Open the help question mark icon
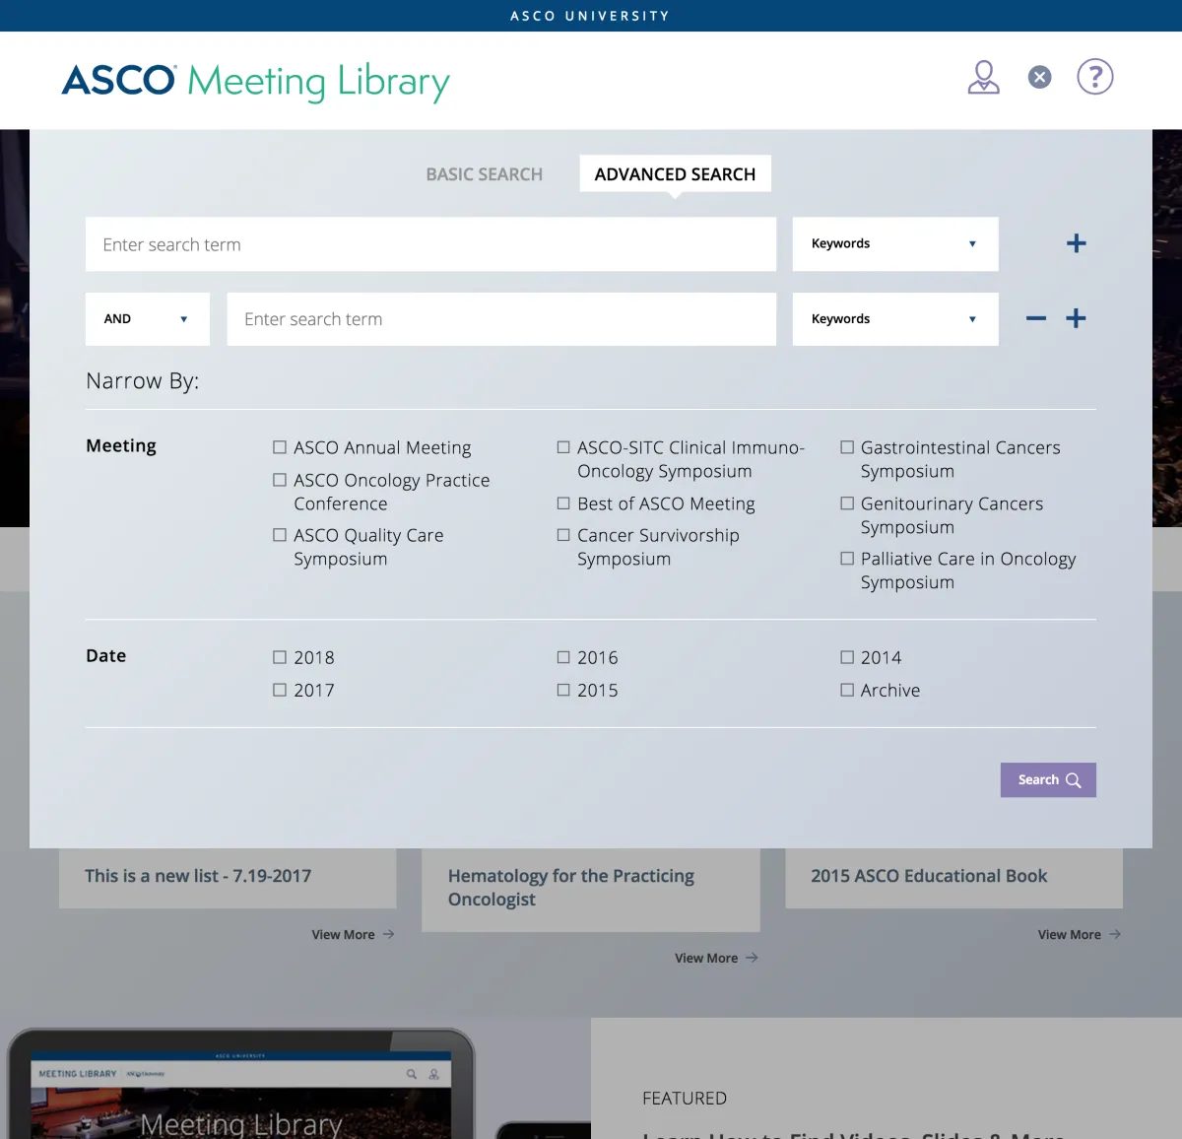The width and height of the screenshot is (1182, 1139). tap(1095, 77)
